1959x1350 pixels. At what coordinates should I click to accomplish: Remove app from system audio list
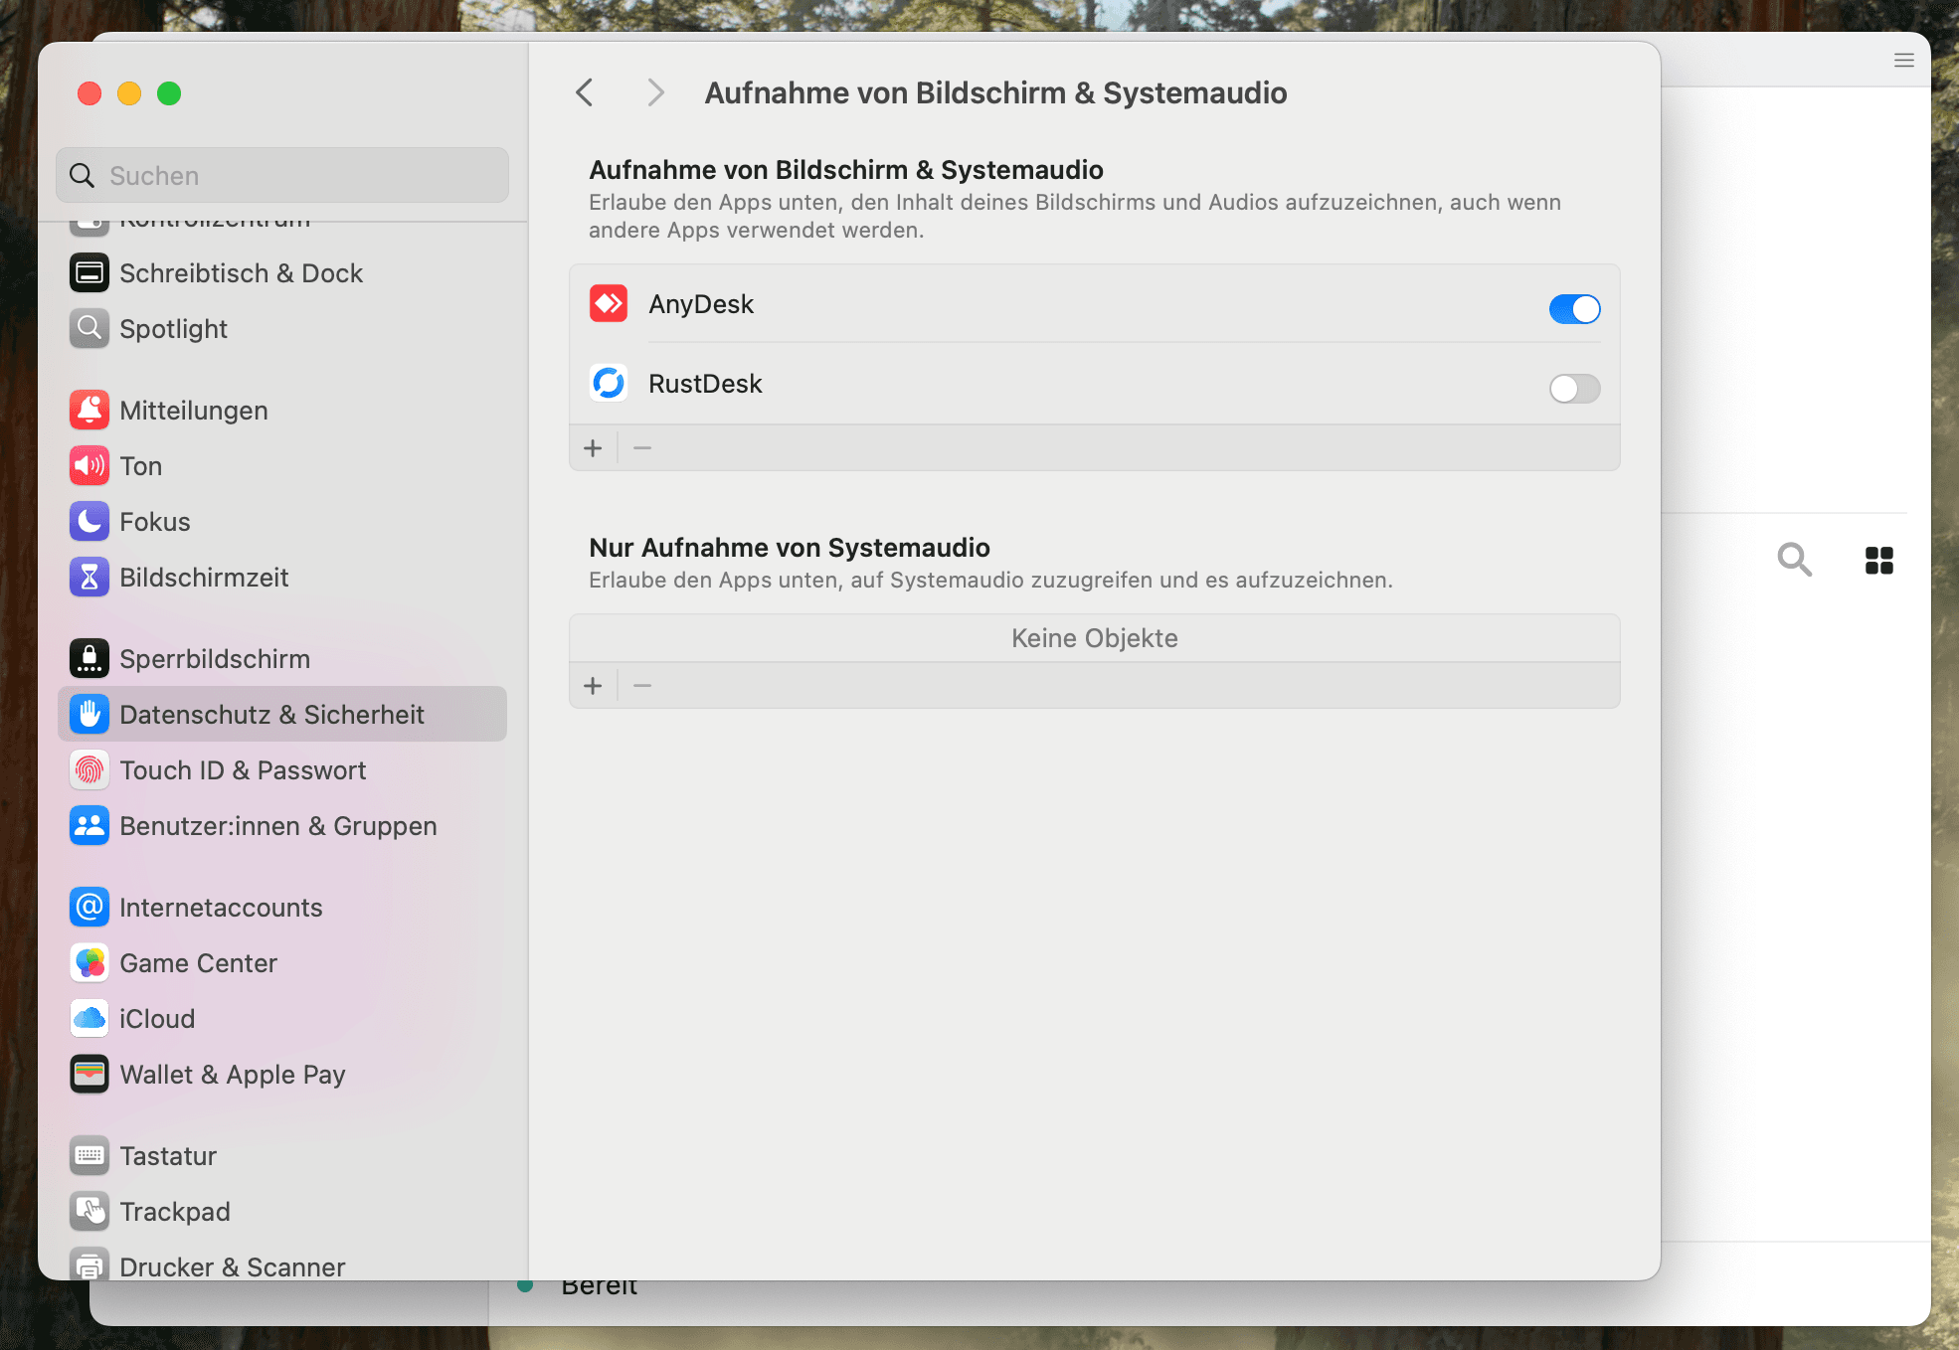coord(642,686)
